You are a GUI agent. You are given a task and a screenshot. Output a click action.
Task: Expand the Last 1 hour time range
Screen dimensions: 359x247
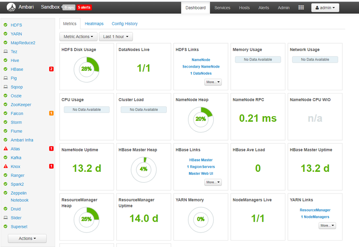[116, 37]
